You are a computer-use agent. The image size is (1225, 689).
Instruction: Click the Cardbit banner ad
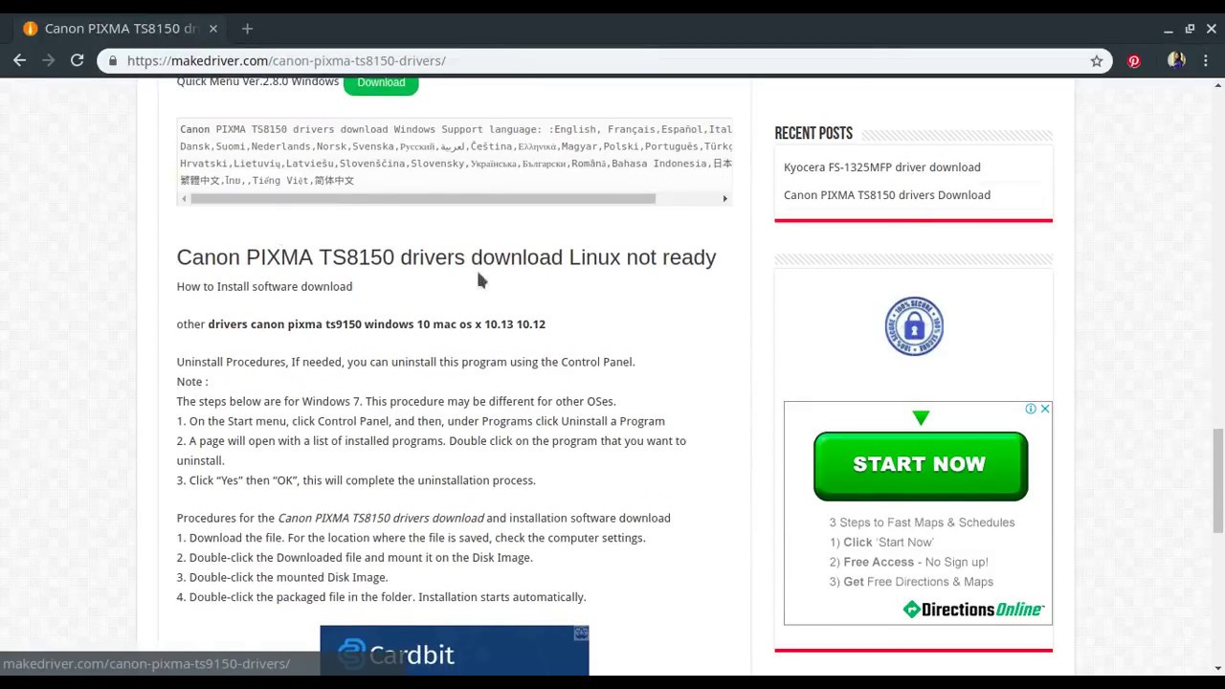click(x=454, y=651)
